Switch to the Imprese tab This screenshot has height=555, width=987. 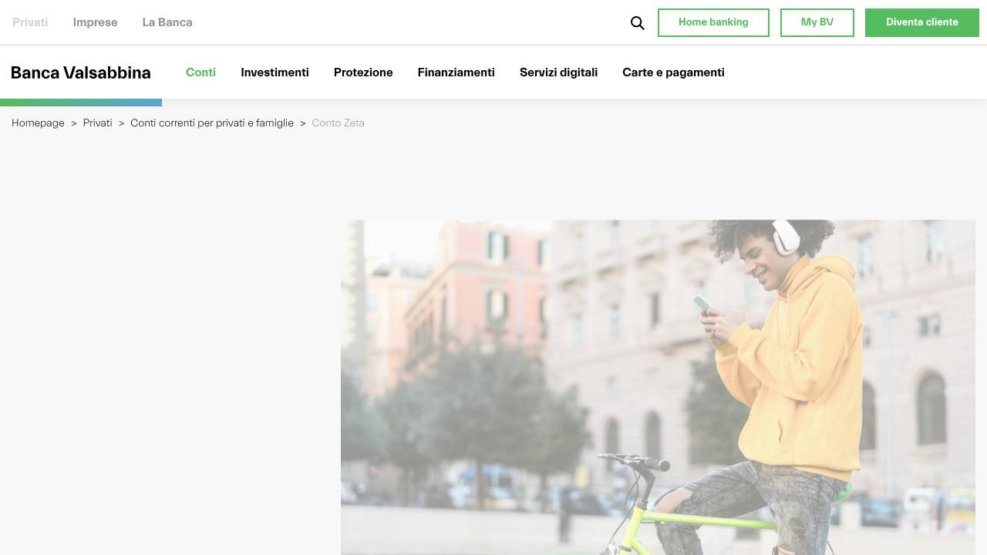point(95,22)
